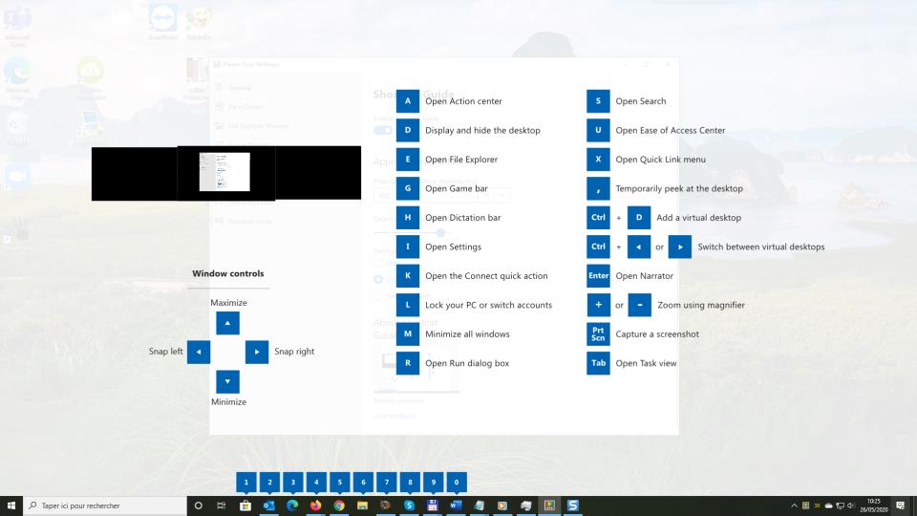Click the Cortana circle icon

[x=199, y=505]
